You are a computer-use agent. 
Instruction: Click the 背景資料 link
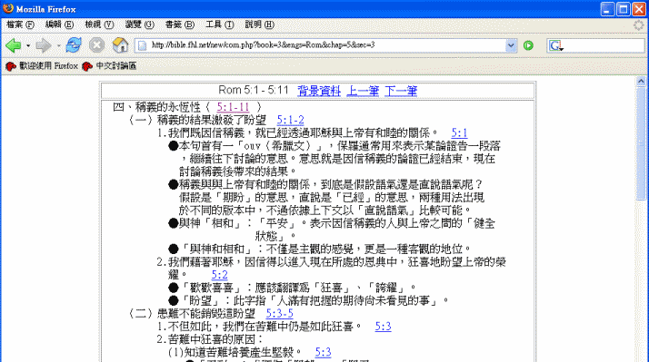coord(319,91)
